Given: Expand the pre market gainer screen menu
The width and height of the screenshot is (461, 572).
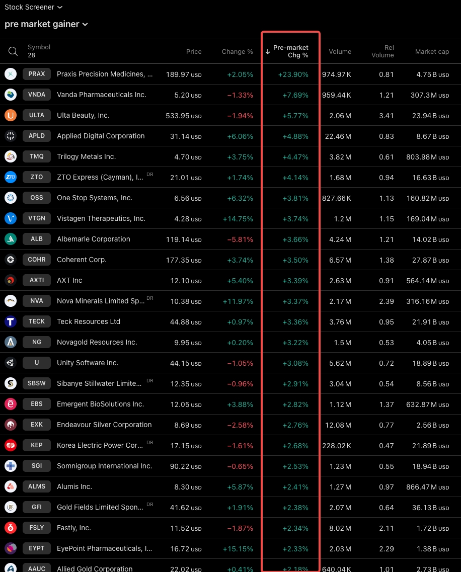Looking at the screenshot, I should tap(46, 24).
